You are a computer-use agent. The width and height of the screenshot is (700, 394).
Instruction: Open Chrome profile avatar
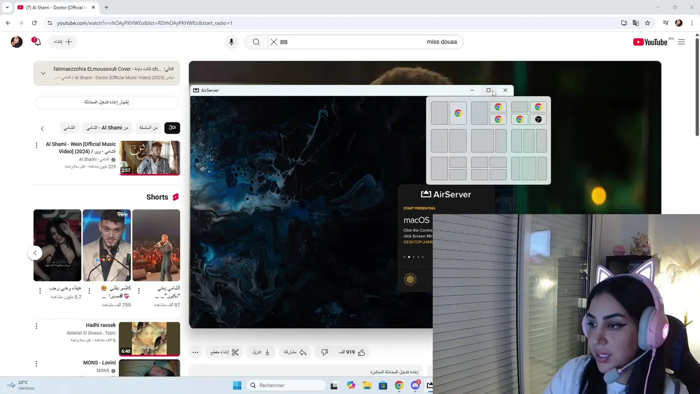679,23
